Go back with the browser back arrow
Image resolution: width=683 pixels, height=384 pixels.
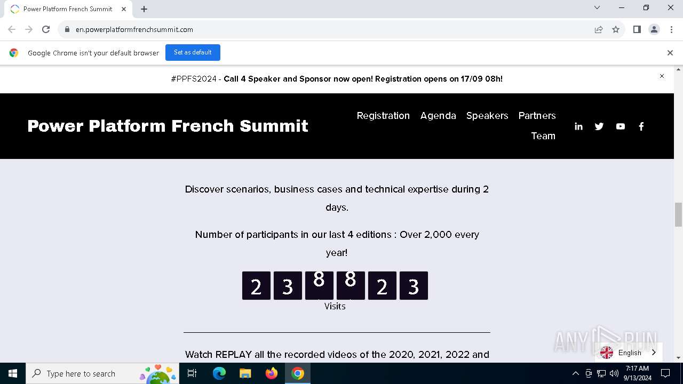pyautogui.click(x=12, y=29)
